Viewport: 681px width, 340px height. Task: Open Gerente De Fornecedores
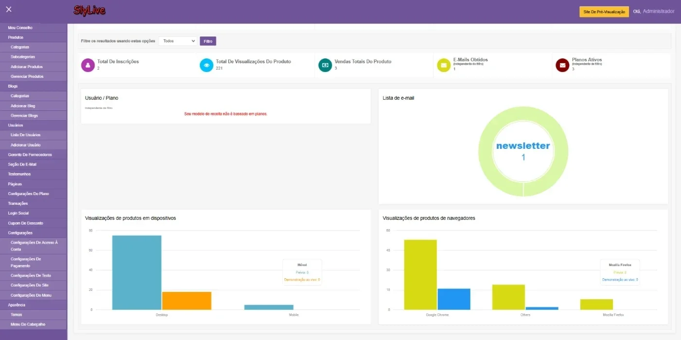click(33, 155)
